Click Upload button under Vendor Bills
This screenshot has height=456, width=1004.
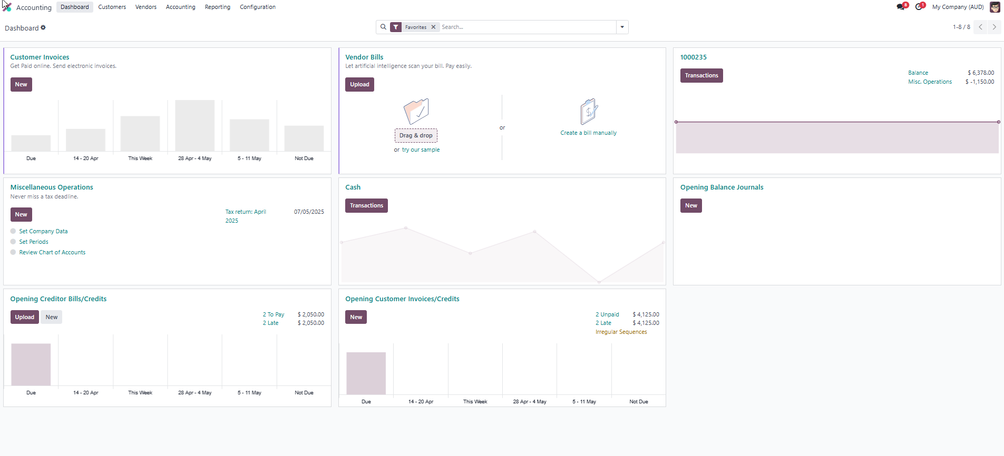click(359, 84)
